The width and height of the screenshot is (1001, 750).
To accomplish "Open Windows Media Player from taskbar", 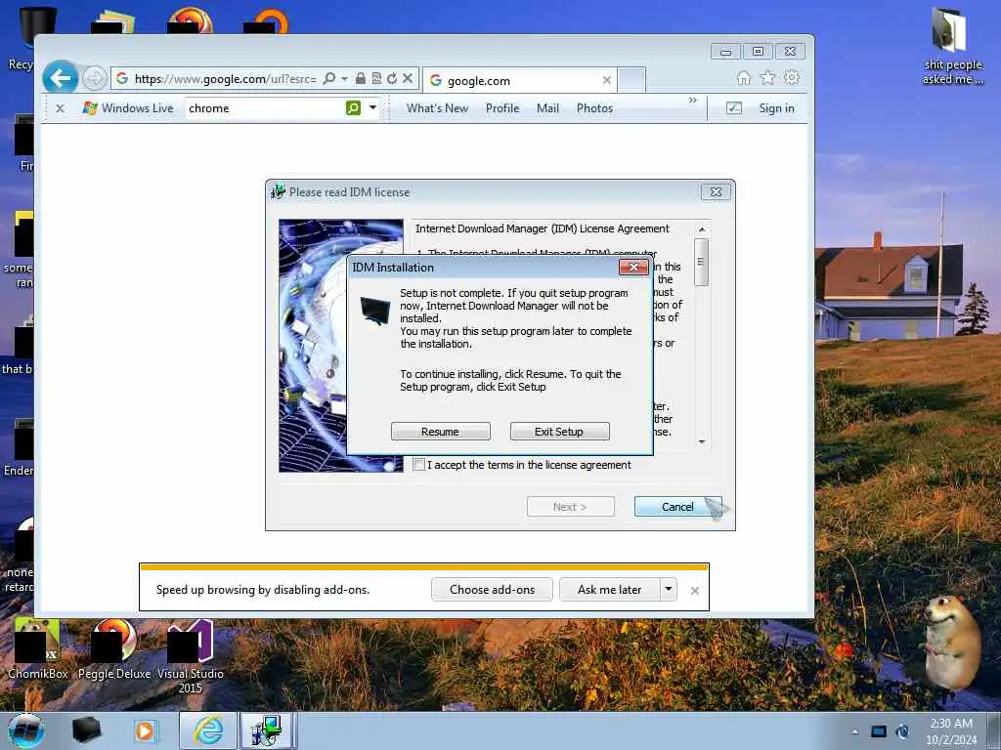I will click(x=146, y=730).
